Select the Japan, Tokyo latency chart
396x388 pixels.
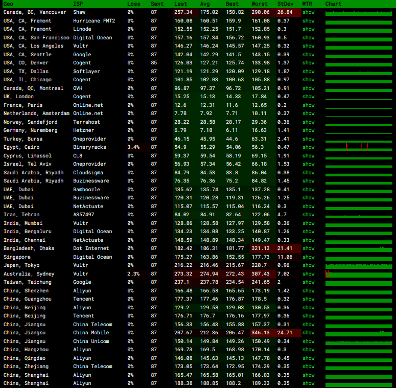(359, 266)
